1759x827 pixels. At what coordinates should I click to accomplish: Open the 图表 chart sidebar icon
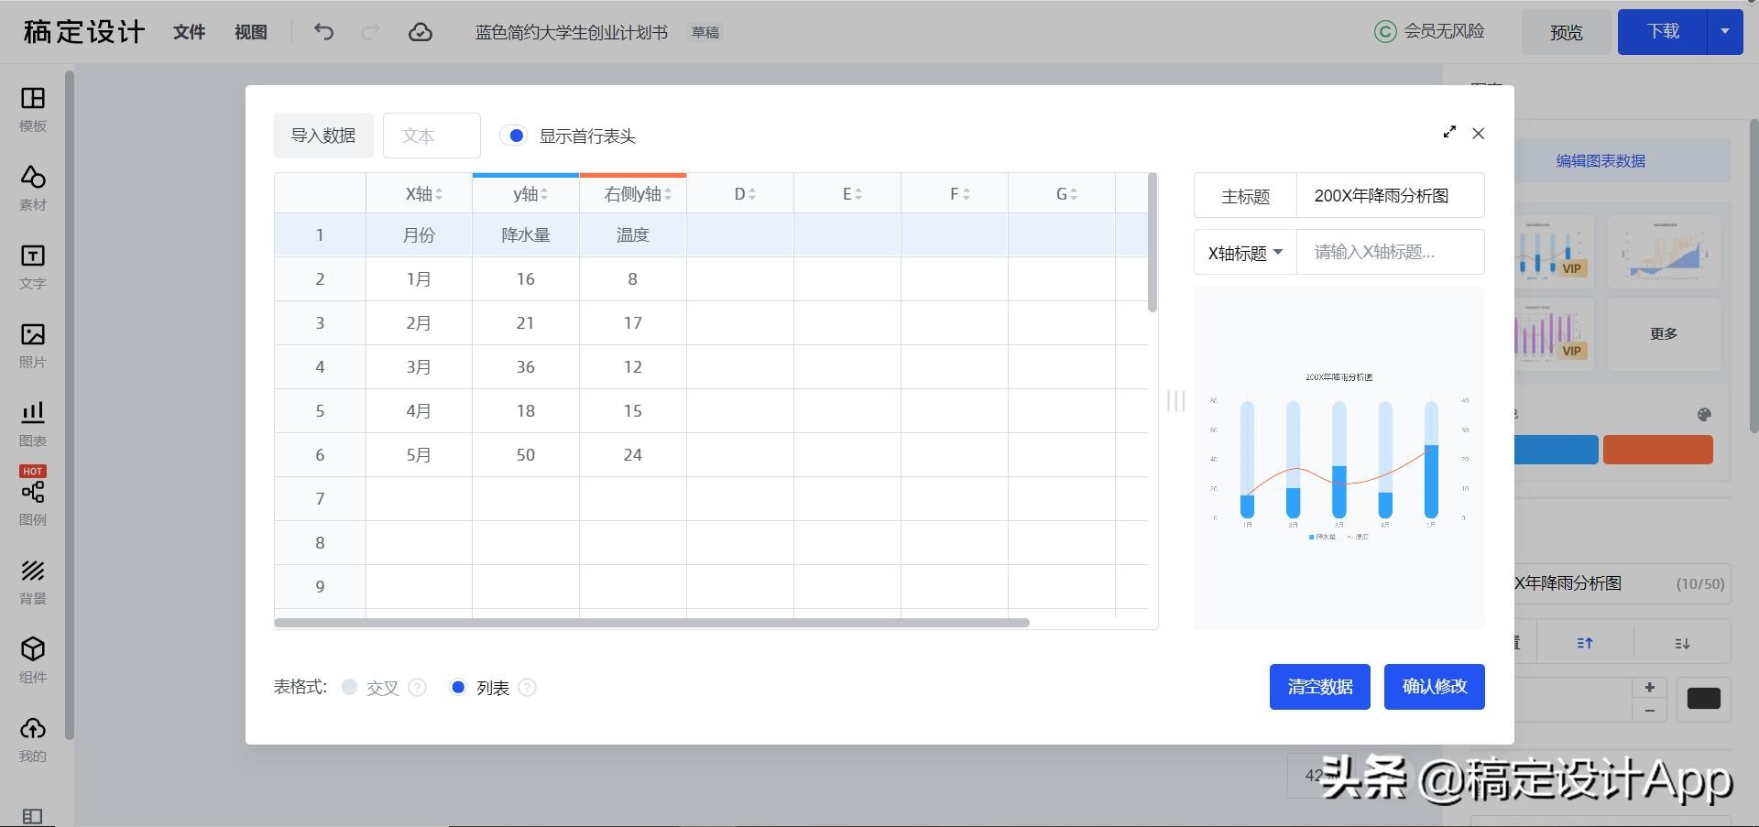pyautogui.click(x=33, y=414)
